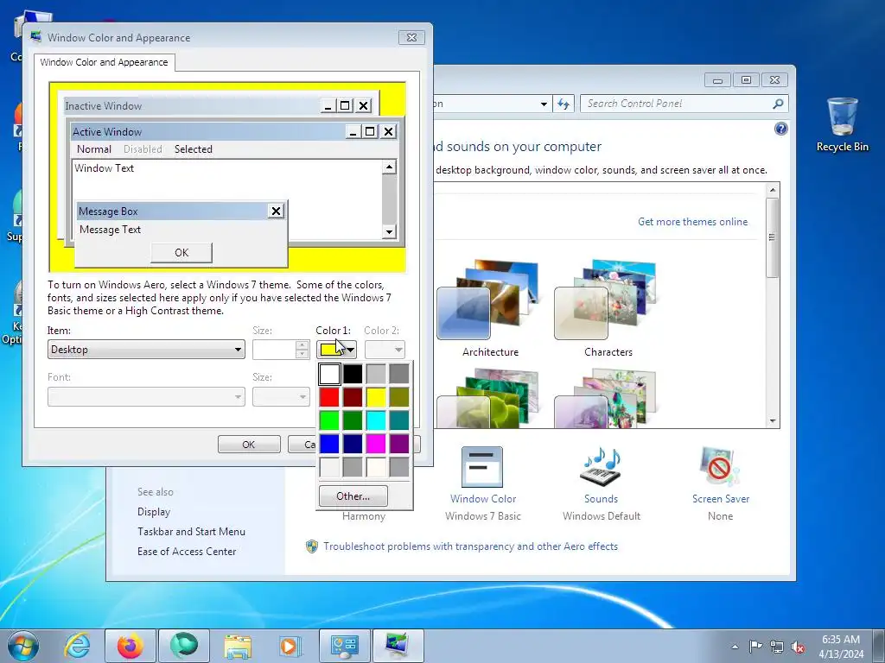This screenshot has height=663, width=885.
Task: Click Message Box close X in preview
Action: (x=276, y=211)
